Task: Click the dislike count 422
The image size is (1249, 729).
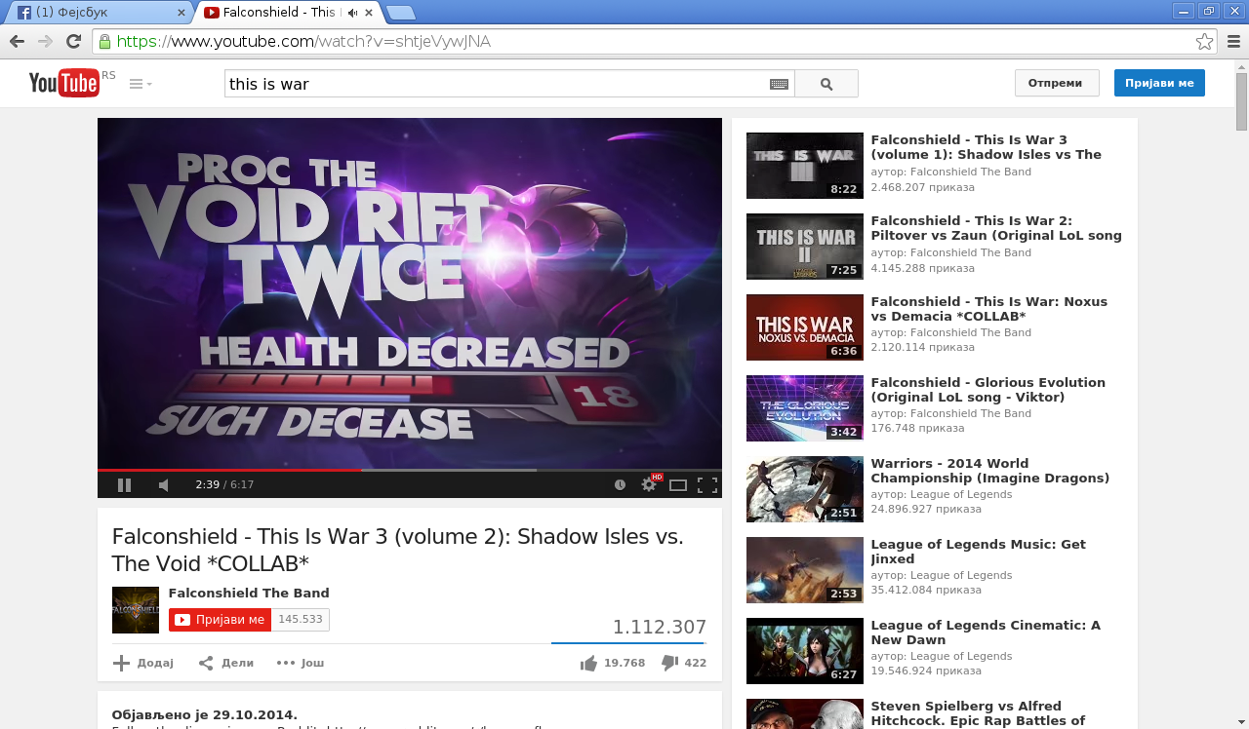Action: click(696, 663)
